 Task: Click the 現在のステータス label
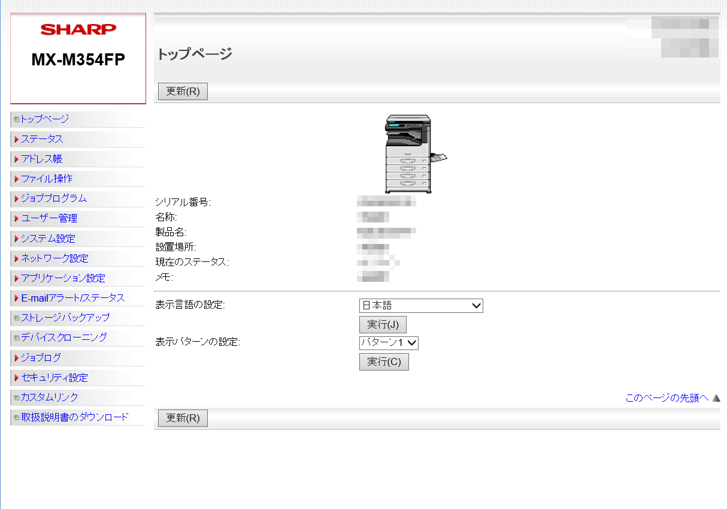192,262
